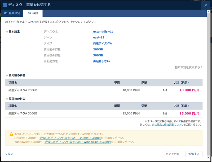Select the 高速ディスクA 300GB pricing row

point(104,113)
